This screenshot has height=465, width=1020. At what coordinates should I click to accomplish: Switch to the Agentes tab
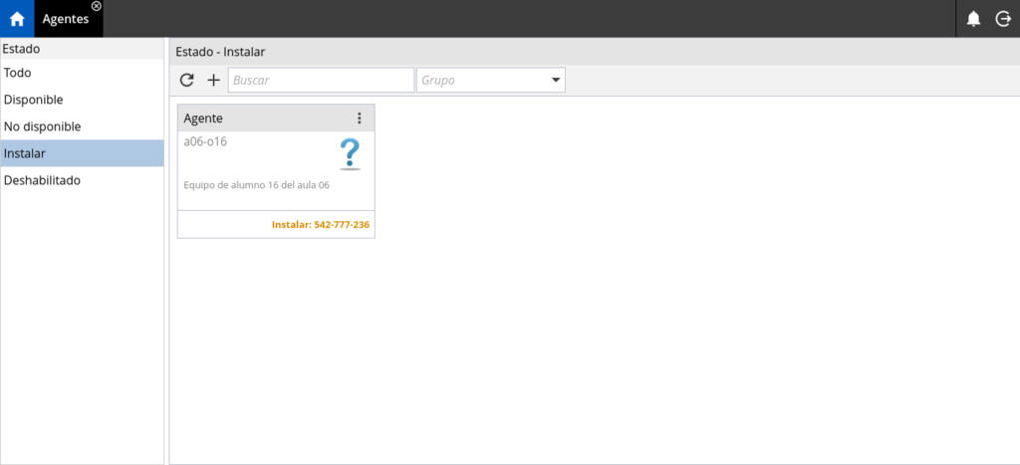(65, 19)
